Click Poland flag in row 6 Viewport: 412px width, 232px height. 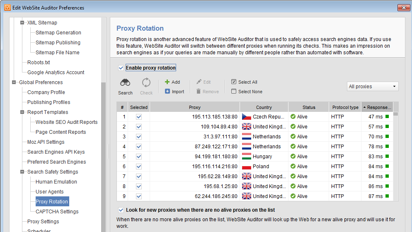click(x=247, y=167)
